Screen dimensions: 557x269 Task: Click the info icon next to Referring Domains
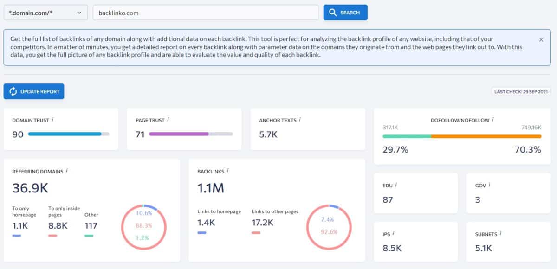(x=67, y=171)
